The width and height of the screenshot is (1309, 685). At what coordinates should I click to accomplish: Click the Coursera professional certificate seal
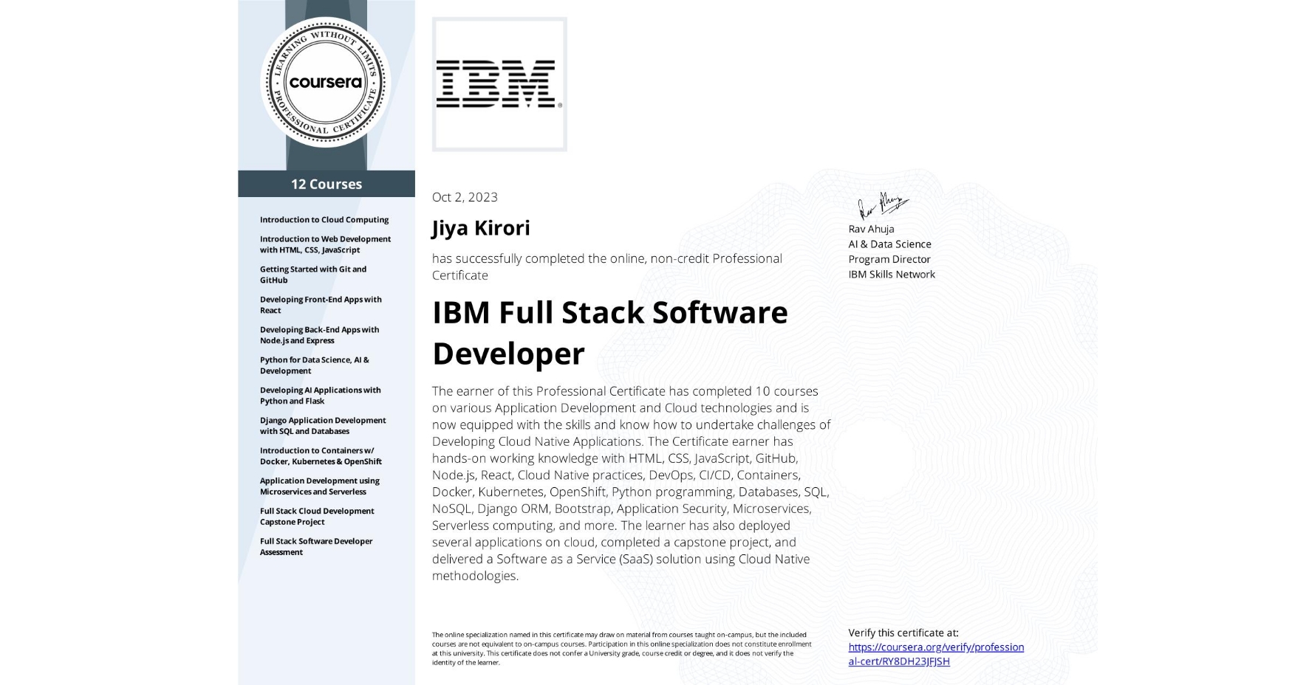pyautogui.click(x=326, y=82)
